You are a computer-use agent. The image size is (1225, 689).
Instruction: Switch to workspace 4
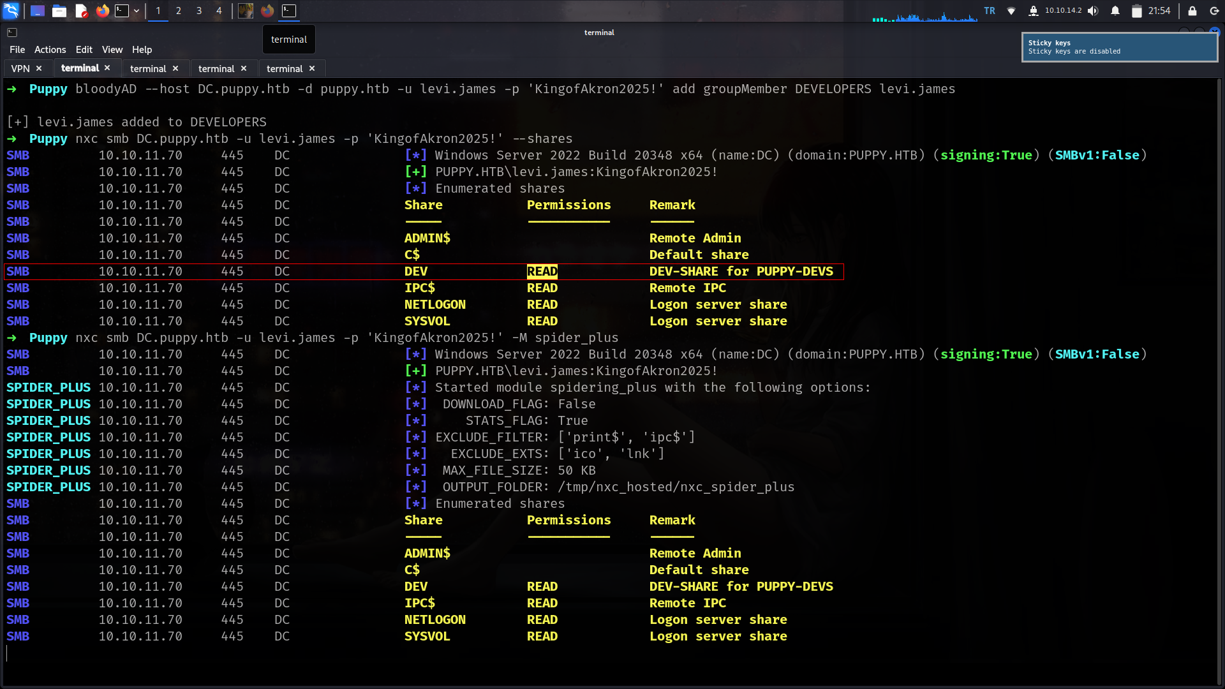(x=219, y=10)
